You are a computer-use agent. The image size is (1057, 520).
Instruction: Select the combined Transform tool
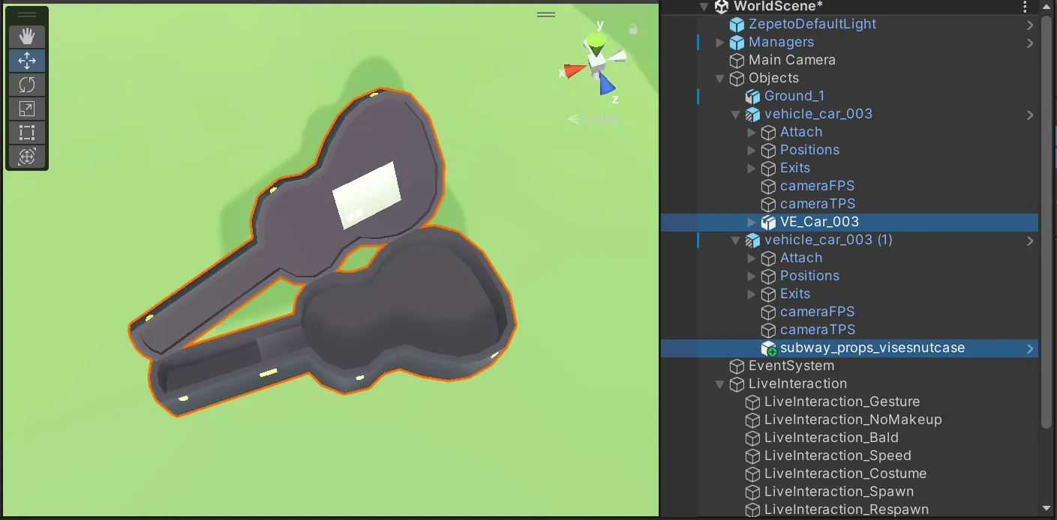(27, 157)
